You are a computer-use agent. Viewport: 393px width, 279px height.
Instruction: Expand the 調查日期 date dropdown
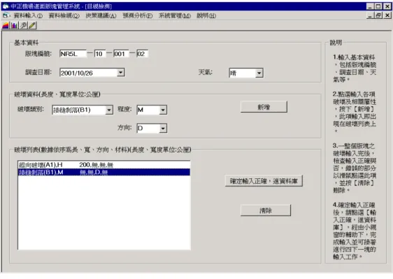pyautogui.click(x=121, y=73)
